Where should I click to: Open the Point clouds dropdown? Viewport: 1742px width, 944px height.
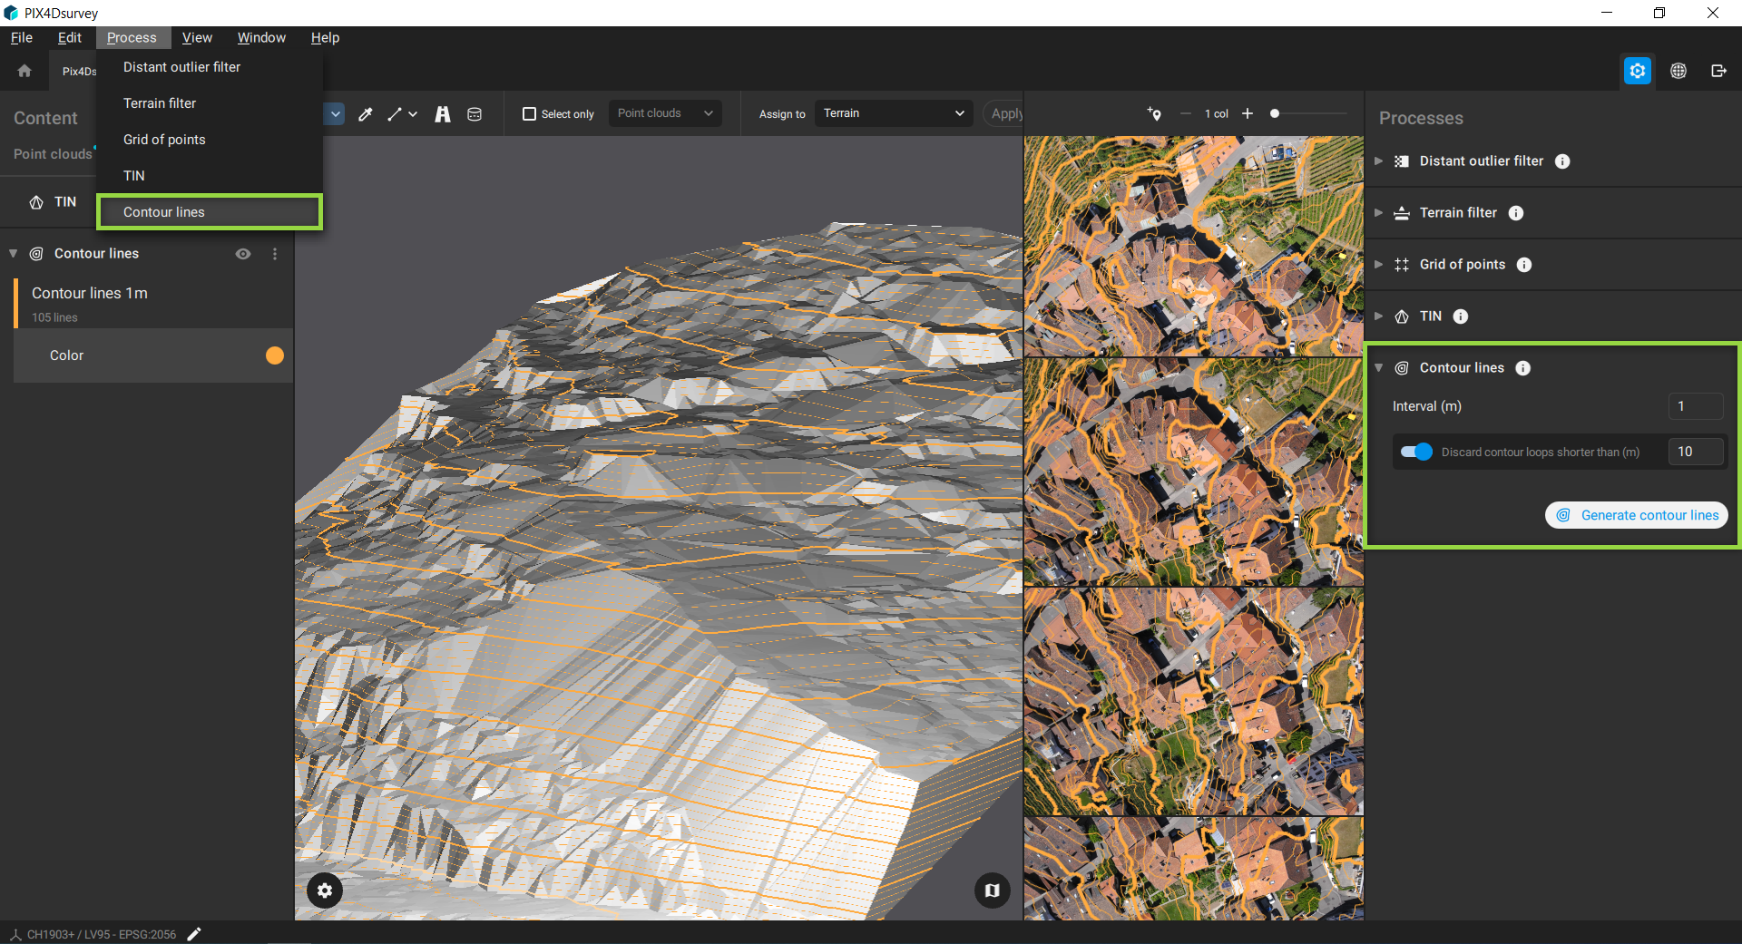[665, 113]
